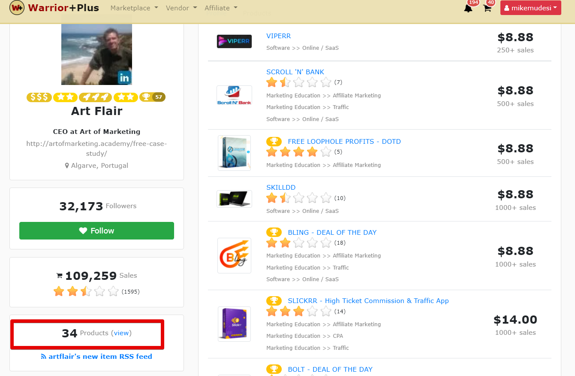Image resolution: width=575 pixels, height=376 pixels.
Task: Click the Bling product logo
Action: click(234, 255)
